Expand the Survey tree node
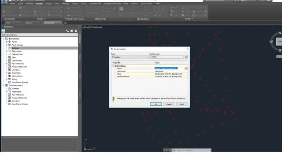Screen dimensions: 282x158 (x=7, y=79)
